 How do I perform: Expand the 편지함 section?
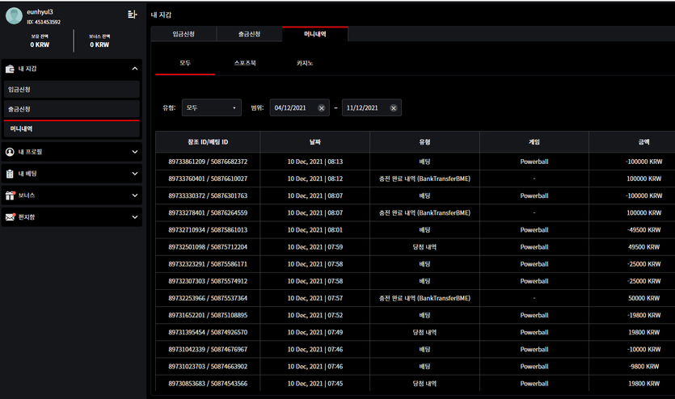(135, 217)
